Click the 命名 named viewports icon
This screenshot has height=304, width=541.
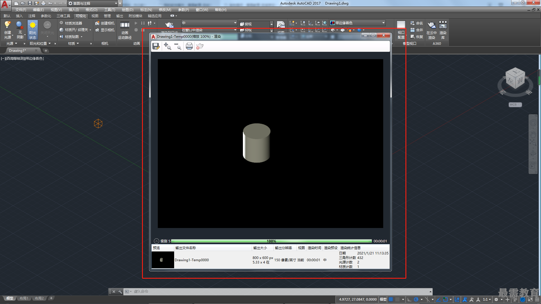click(417, 23)
